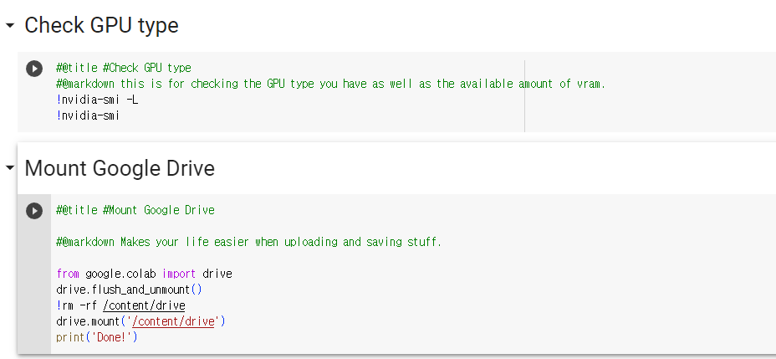This screenshot has width=776, height=359.
Task: Collapse the Mount Google Drive section
Action: click(x=9, y=168)
